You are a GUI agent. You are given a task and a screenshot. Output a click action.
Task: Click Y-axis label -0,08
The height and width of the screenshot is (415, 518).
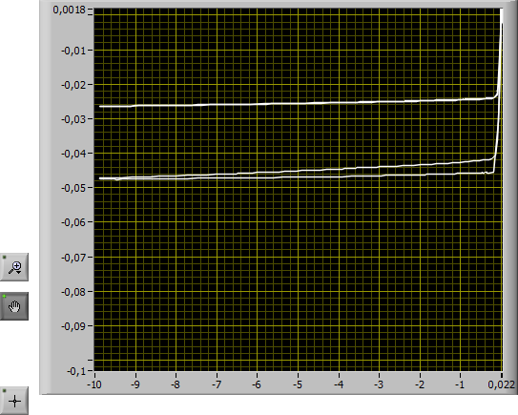(73, 292)
